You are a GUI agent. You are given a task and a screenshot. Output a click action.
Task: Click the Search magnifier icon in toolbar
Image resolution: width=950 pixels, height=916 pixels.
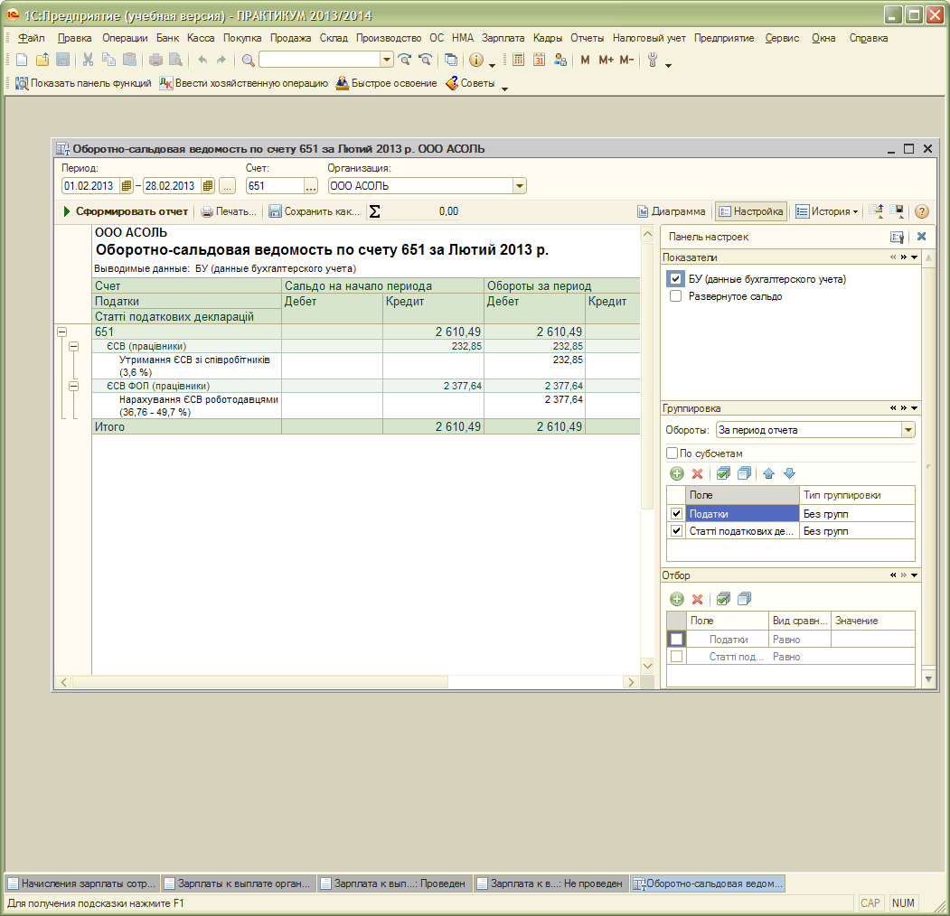248,60
